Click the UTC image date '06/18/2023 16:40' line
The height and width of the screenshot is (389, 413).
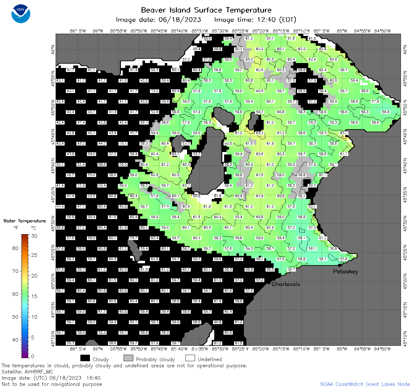coord(51,378)
